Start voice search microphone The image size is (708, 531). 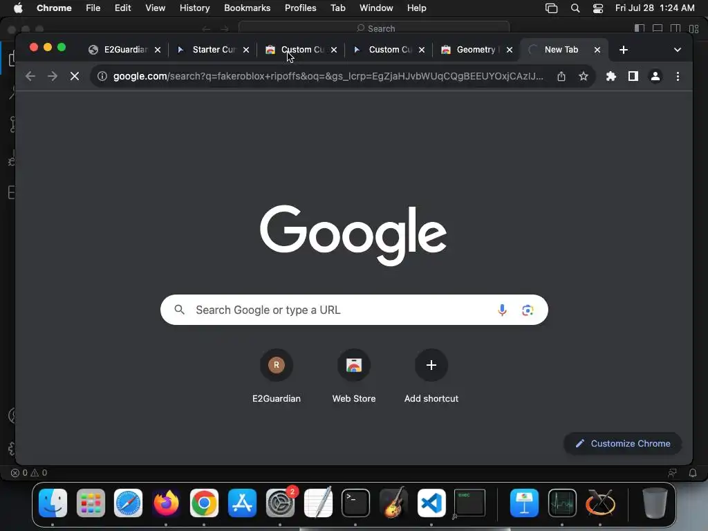click(x=502, y=310)
